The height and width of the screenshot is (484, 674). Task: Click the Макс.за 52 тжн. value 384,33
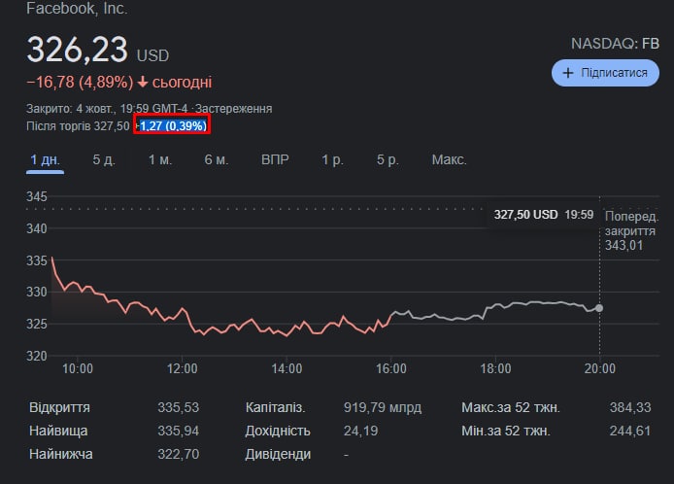point(630,407)
